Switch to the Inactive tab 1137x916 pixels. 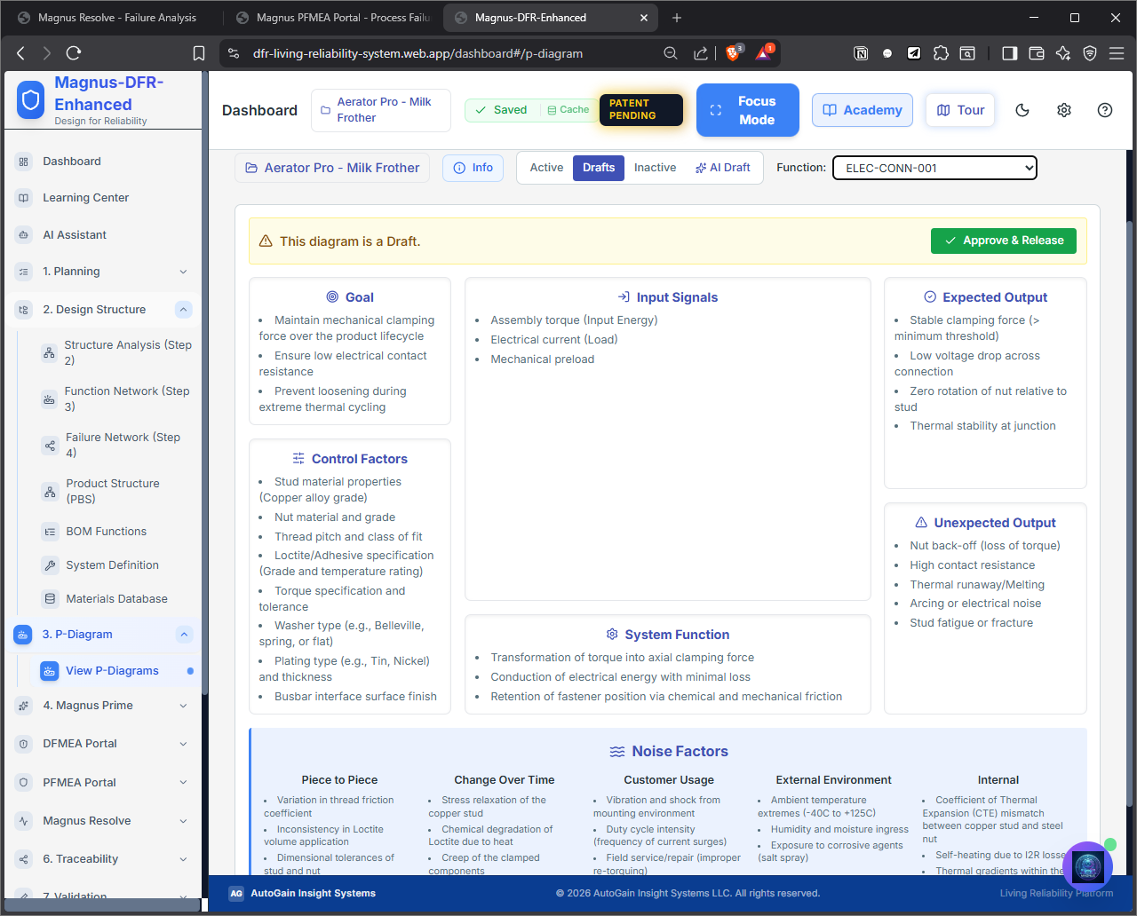coord(655,168)
